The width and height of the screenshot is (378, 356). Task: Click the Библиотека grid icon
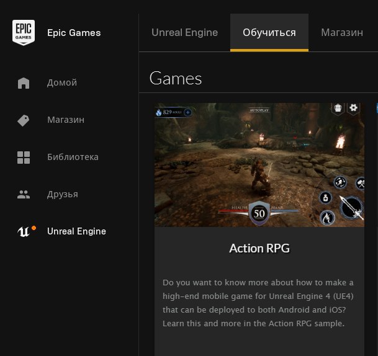[x=24, y=158]
